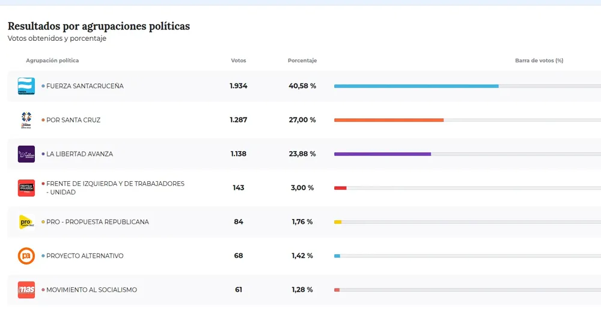This screenshot has width=601, height=312.
Task: Click the blue Fuerza Santacruceña vote bar
Action: coord(416,86)
